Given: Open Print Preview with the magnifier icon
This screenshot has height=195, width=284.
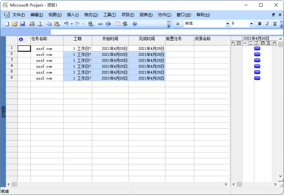Looking at the screenshot, I should click(40, 24).
